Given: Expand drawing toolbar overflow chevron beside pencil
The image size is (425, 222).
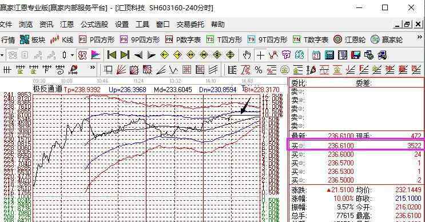Looking at the screenshot, I should click(92, 67).
